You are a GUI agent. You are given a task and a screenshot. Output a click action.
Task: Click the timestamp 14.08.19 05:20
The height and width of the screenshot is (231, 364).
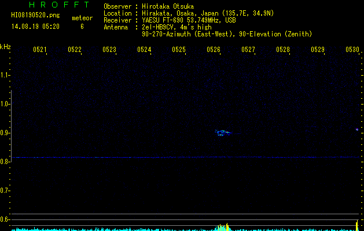click(x=35, y=27)
